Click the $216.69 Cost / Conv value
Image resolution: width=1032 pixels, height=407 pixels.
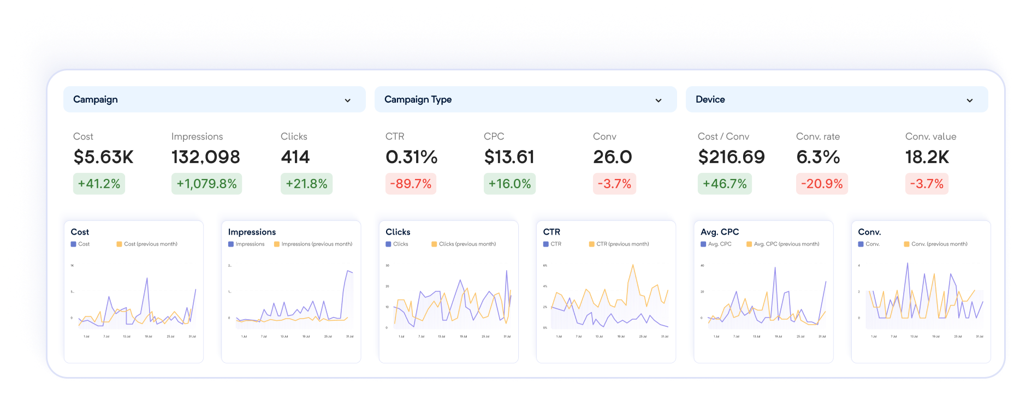click(x=731, y=157)
